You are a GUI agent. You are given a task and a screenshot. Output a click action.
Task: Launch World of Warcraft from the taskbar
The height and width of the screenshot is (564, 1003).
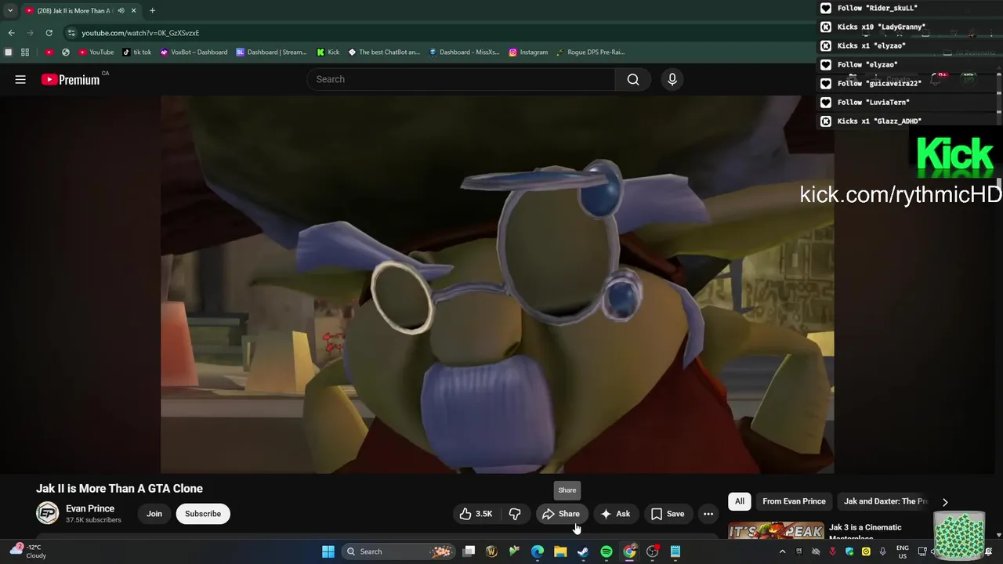click(x=491, y=551)
